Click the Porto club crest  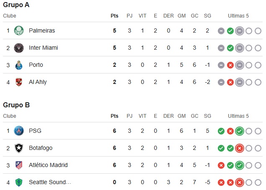pos(19,65)
